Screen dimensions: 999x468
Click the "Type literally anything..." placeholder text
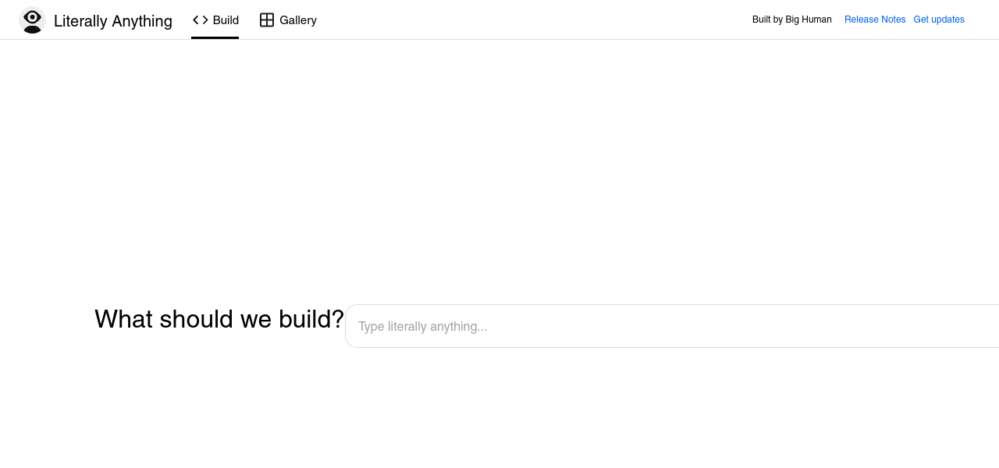422,326
